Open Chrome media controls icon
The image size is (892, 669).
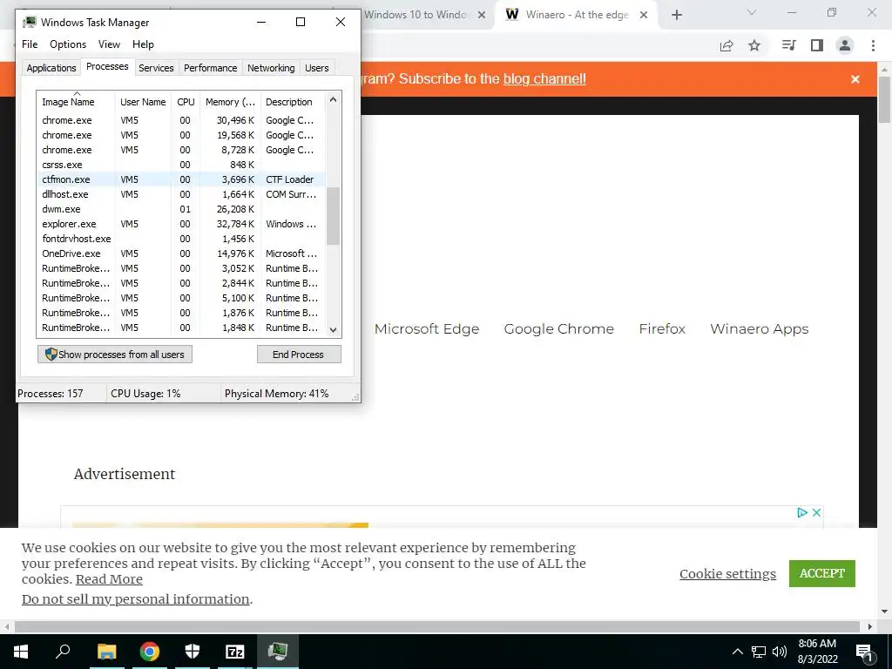(x=788, y=45)
